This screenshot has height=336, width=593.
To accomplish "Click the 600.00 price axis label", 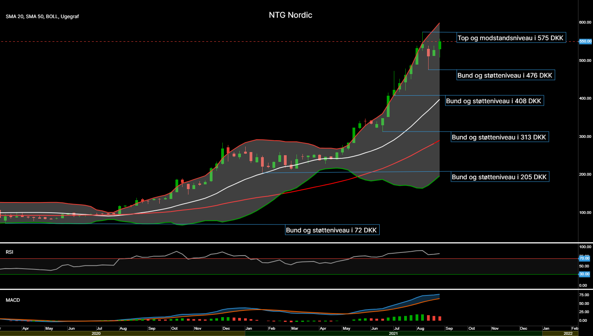I will pyautogui.click(x=585, y=22).
